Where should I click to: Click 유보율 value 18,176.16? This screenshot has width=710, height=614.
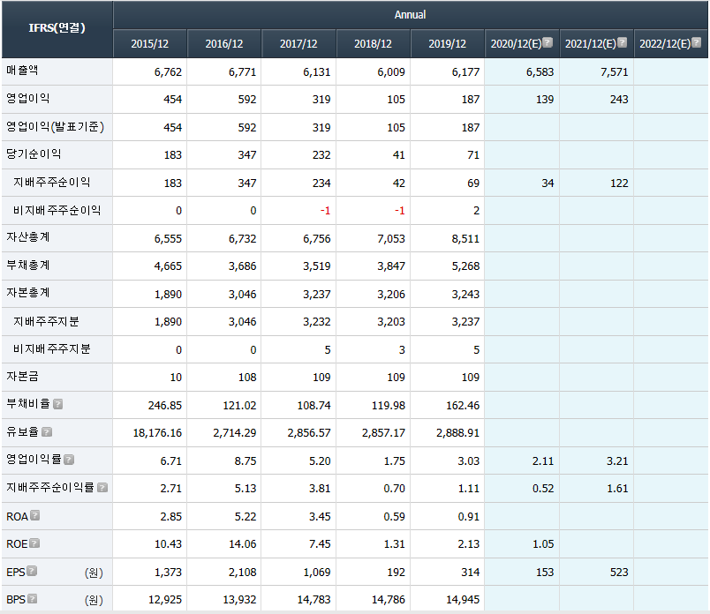[157, 433]
